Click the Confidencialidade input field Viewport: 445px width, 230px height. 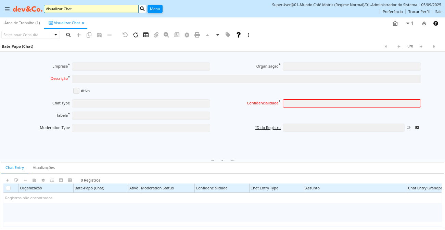click(352, 103)
